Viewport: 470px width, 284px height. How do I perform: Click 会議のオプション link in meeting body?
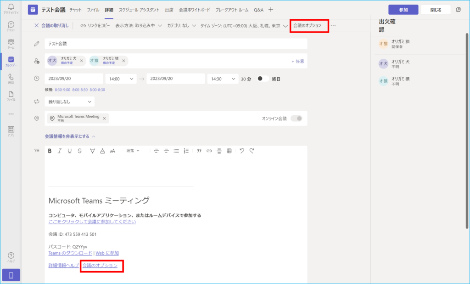(100, 266)
